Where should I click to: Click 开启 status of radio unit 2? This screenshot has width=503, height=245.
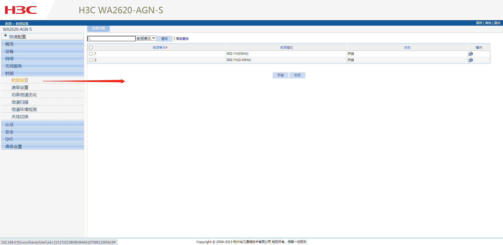point(351,60)
